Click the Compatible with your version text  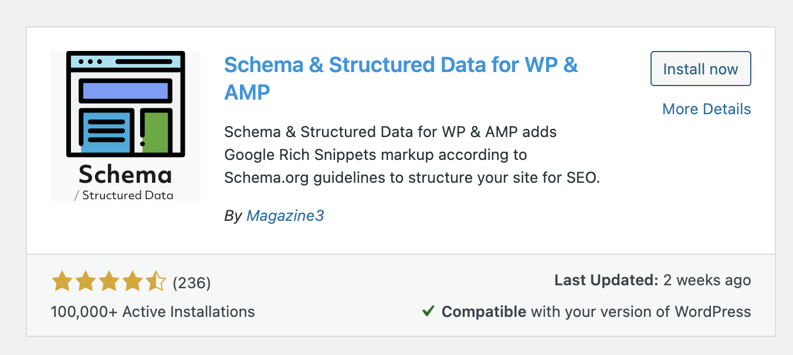(x=596, y=311)
